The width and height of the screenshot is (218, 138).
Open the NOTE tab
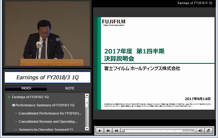tap(70, 88)
